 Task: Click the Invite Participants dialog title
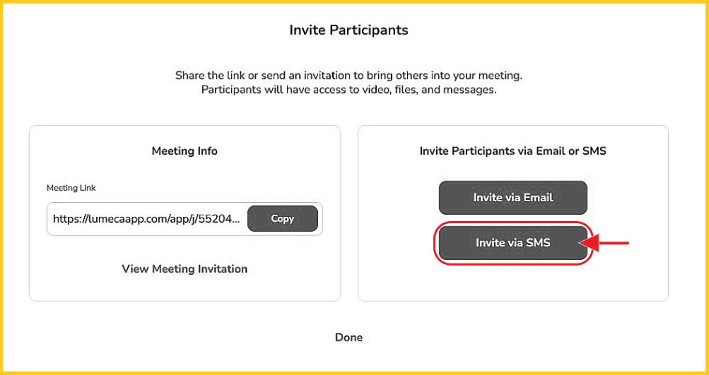348,30
